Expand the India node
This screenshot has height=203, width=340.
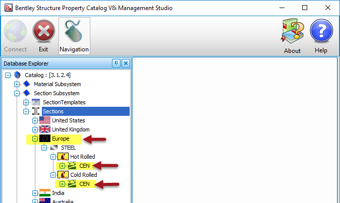[35, 193]
